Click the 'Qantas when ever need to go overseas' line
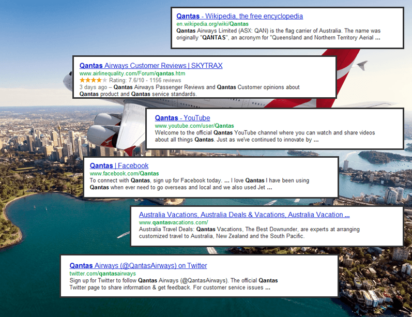Viewport: 412px width, 317px height. (181, 187)
